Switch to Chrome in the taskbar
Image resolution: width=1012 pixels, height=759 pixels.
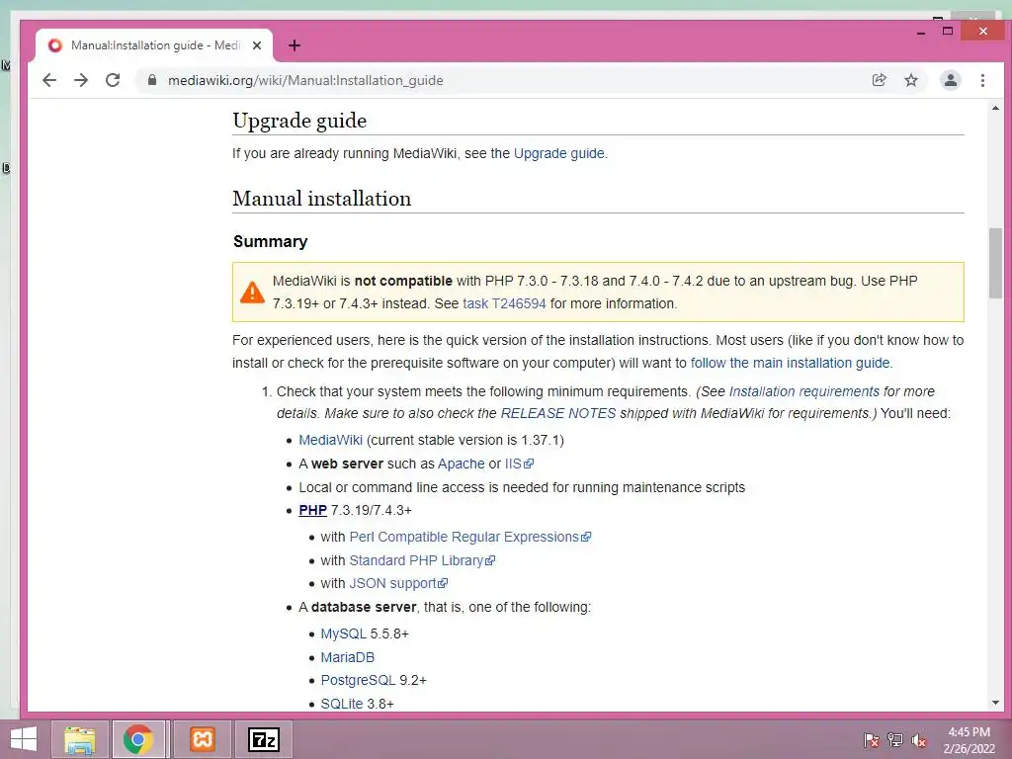(138, 739)
